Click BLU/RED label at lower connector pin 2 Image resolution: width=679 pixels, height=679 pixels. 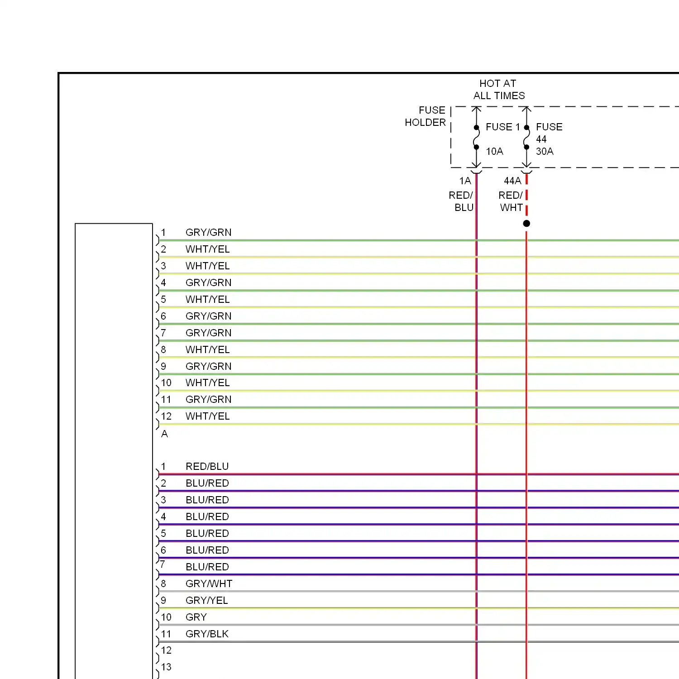tap(207, 483)
